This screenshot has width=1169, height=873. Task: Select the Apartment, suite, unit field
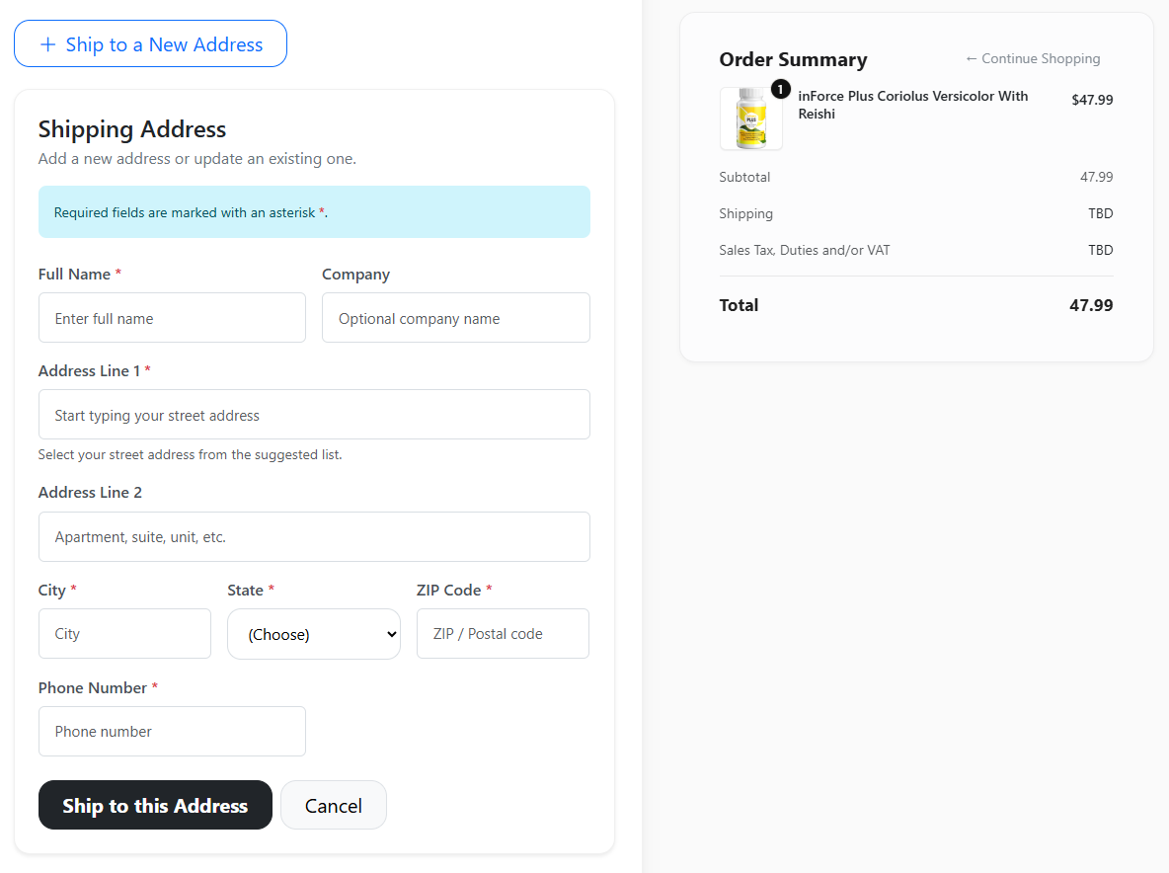[314, 537]
